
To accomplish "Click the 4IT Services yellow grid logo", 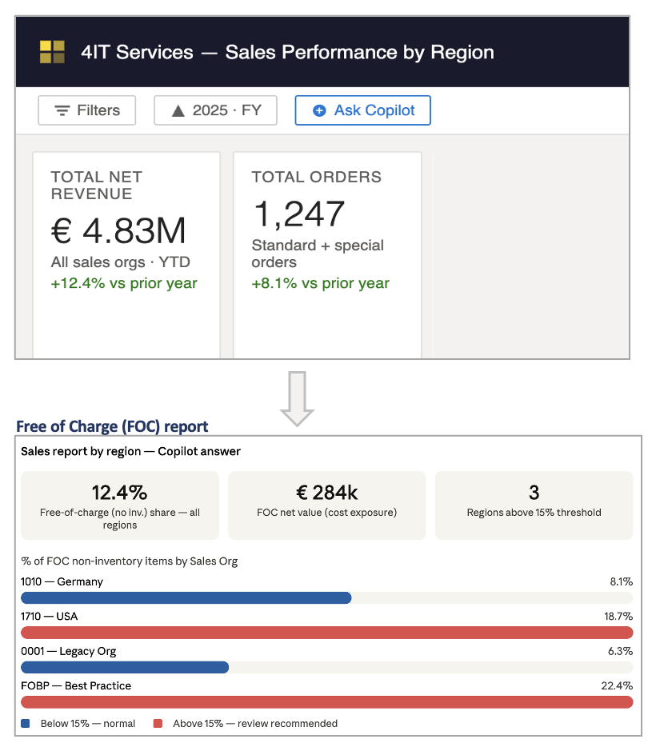I will coord(52,51).
